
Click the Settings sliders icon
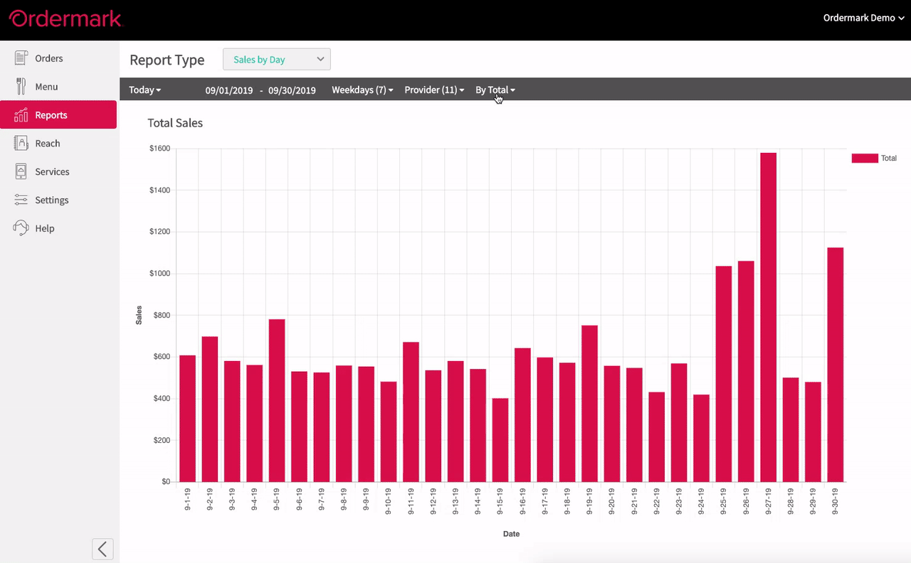[x=21, y=200]
